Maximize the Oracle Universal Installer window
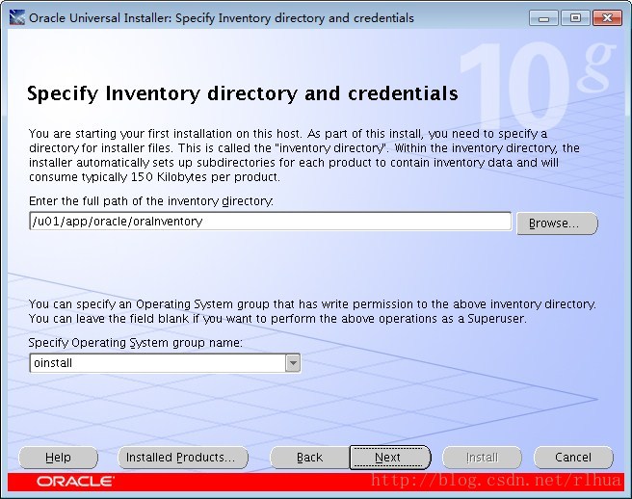This screenshot has width=632, height=499. (x=575, y=18)
